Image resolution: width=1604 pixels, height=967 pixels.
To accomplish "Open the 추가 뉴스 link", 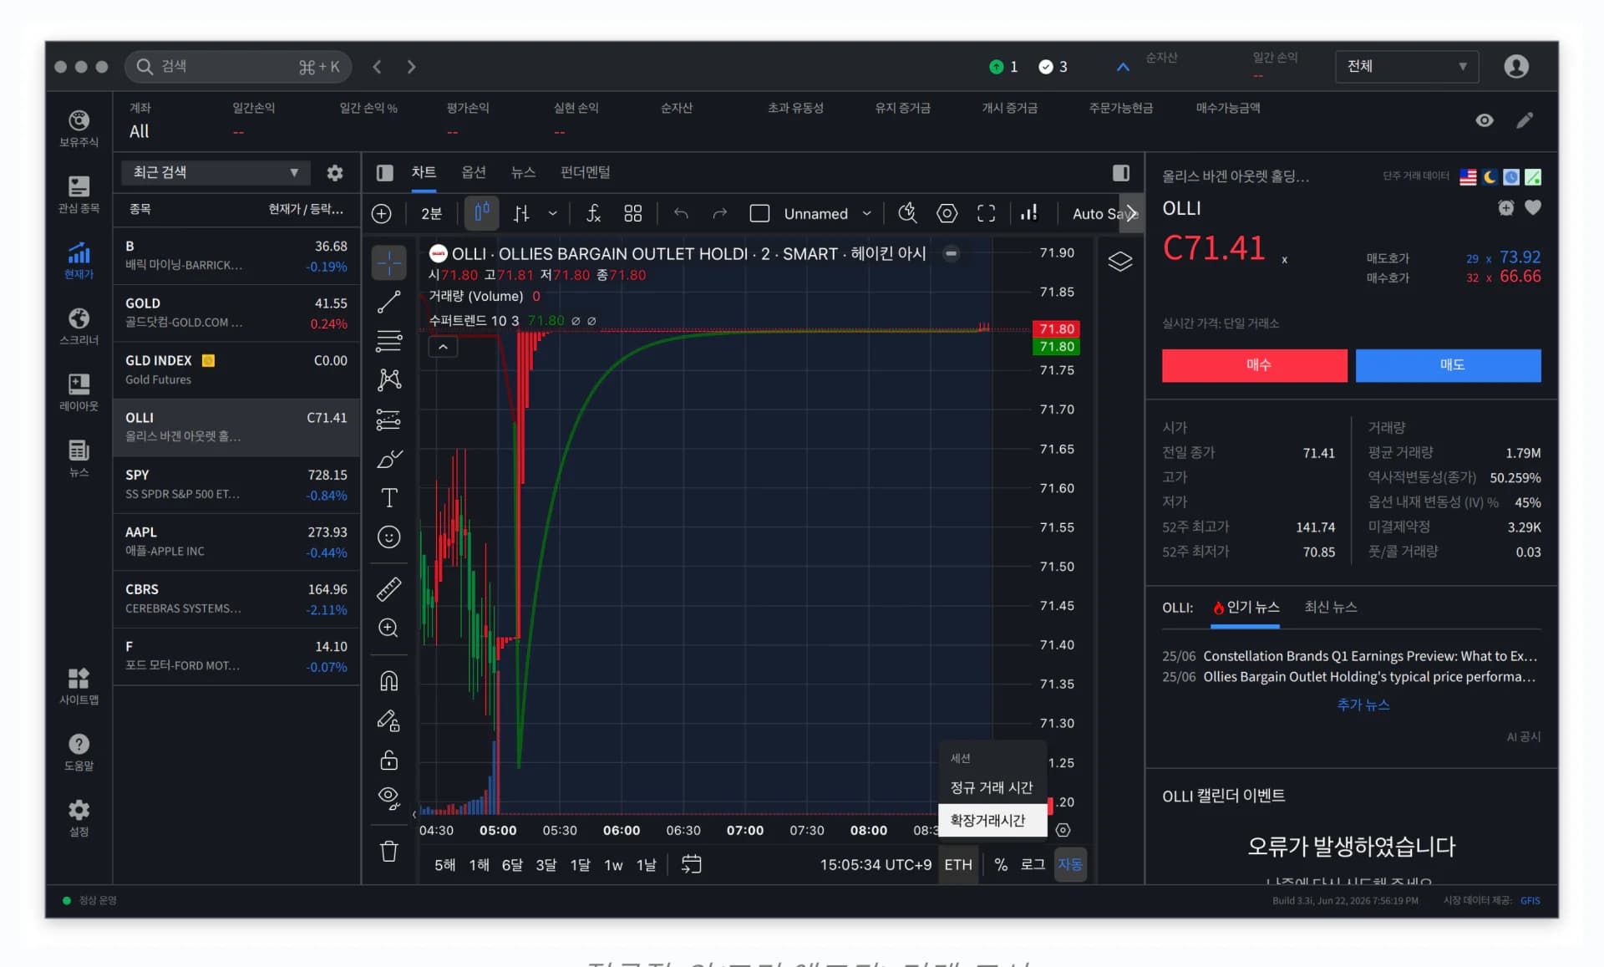I will point(1363,705).
